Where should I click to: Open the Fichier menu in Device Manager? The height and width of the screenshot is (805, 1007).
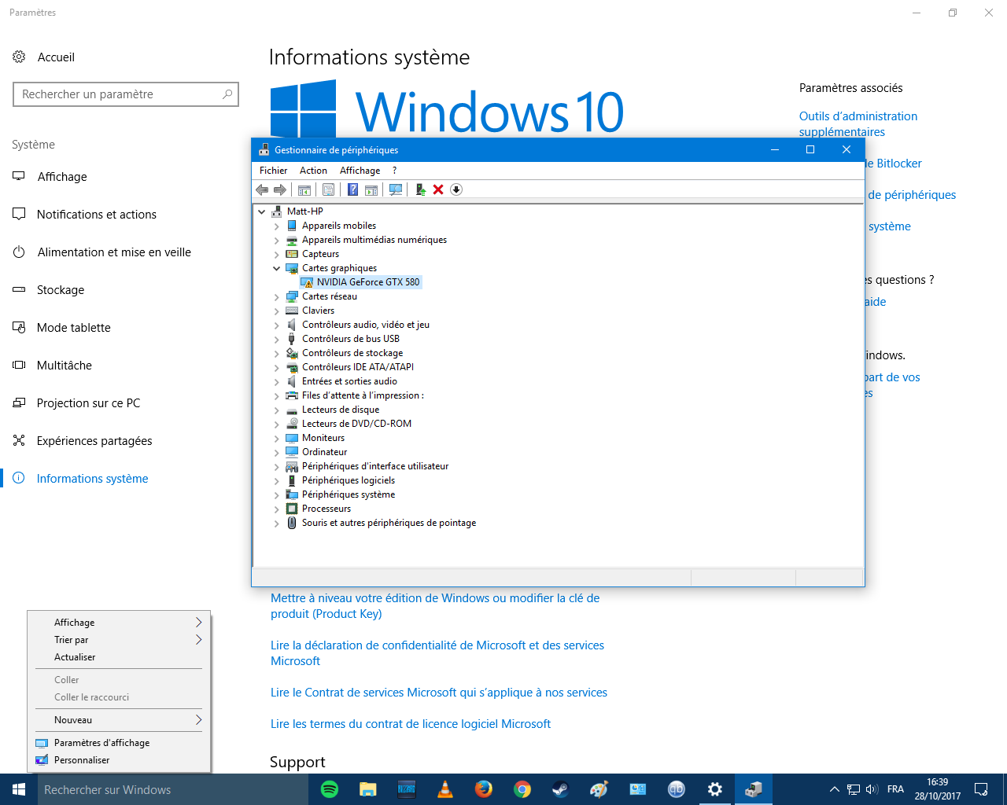tap(273, 171)
